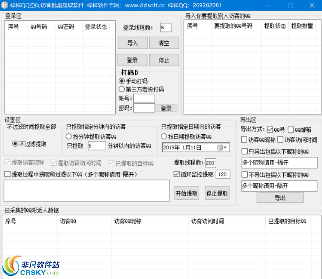Click the 登录状态 column header
This screenshot has height=279, width=322.
96,27
